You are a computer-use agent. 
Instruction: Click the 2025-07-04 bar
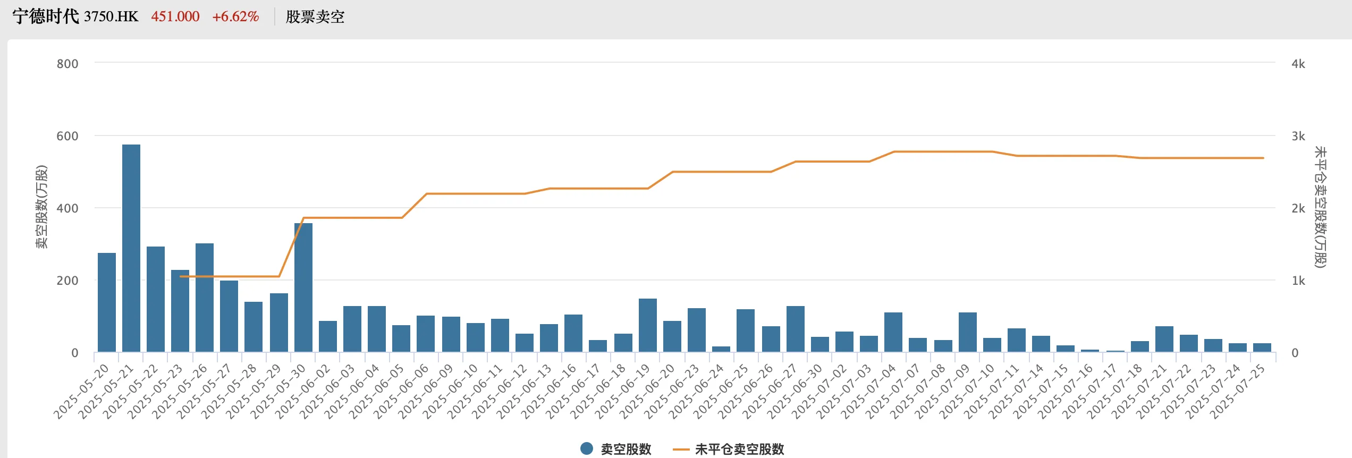pyautogui.click(x=893, y=332)
